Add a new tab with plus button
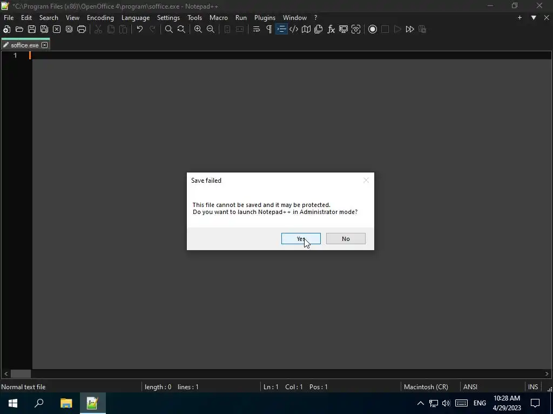Viewport: 553px width, 414px height. (x=520, y=18)
